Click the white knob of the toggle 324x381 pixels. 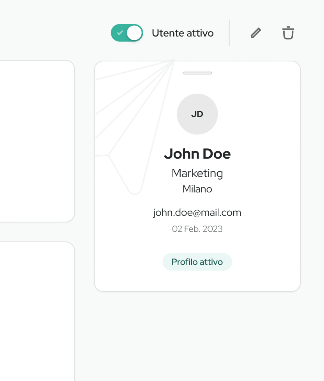[x=134, y=33]
